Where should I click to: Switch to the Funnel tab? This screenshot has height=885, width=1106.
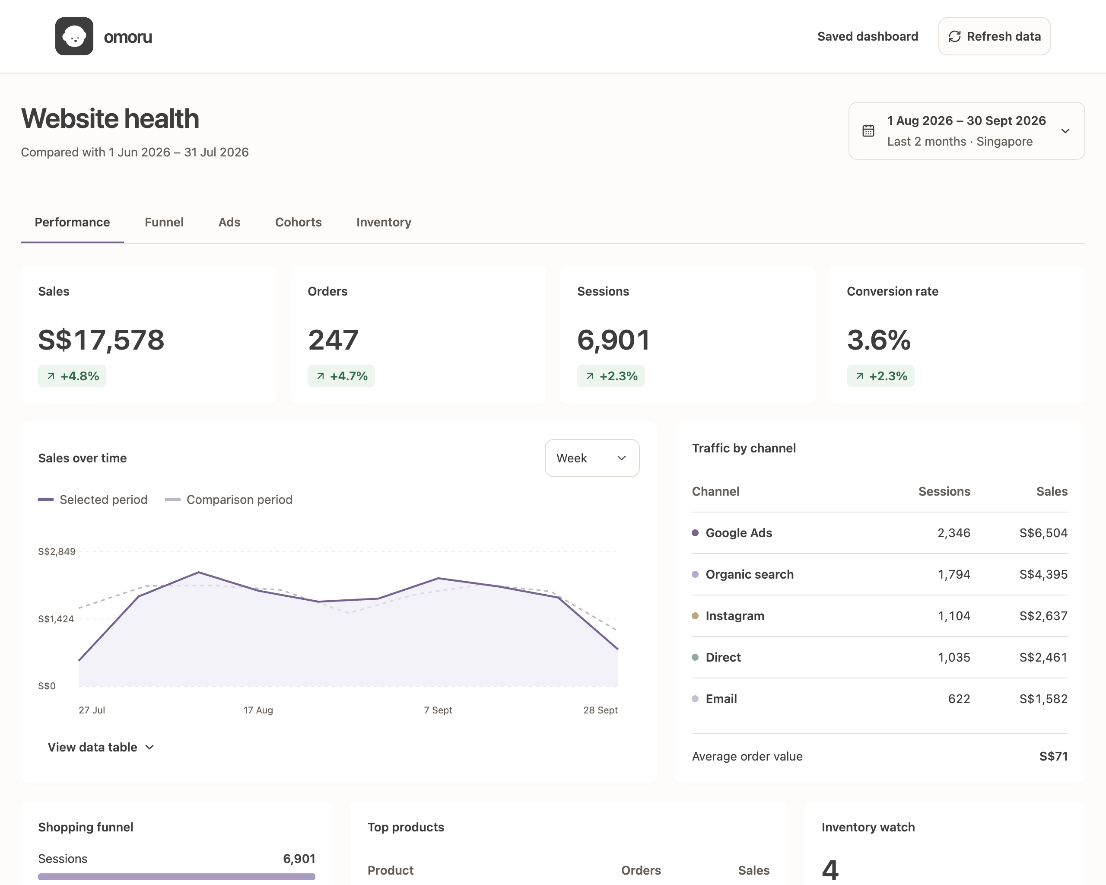(x=164, y=222)
